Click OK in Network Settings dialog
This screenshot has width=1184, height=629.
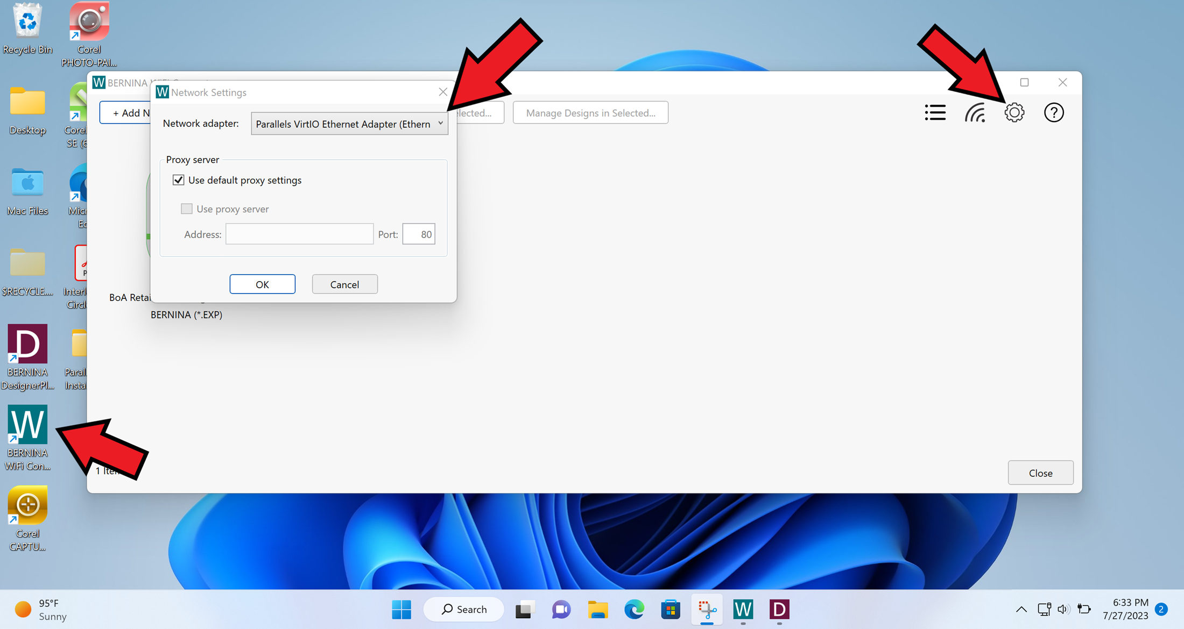262,284
